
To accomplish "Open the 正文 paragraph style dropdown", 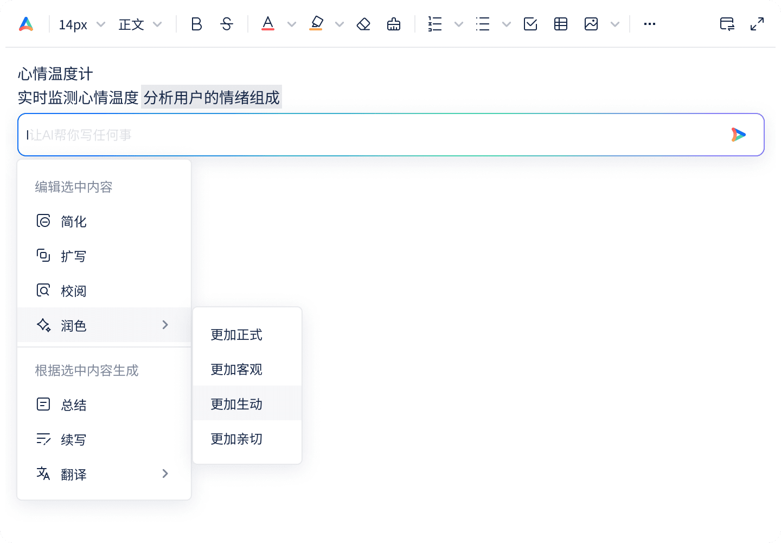I will pos(140,24).
